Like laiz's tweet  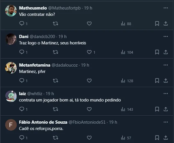click(89, 109)
